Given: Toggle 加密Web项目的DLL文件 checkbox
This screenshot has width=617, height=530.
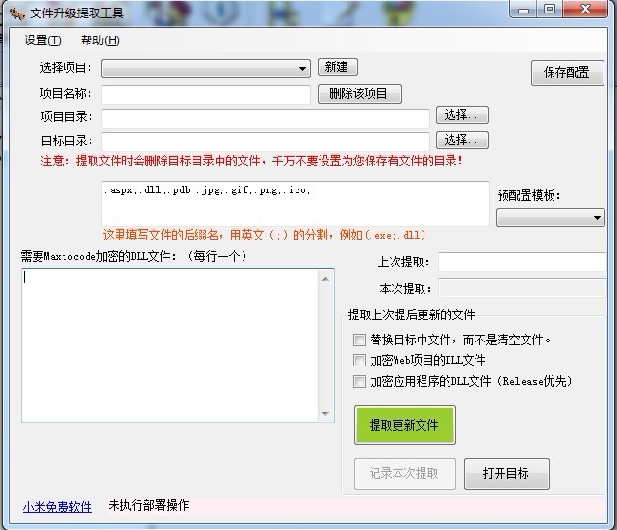Looking at the screenshot, I should coord(360,360).
